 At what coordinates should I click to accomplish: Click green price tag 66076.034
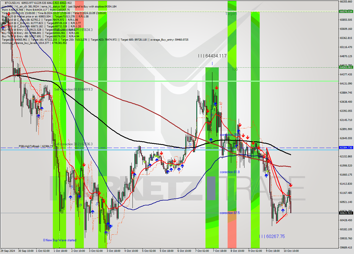(346, 11)
